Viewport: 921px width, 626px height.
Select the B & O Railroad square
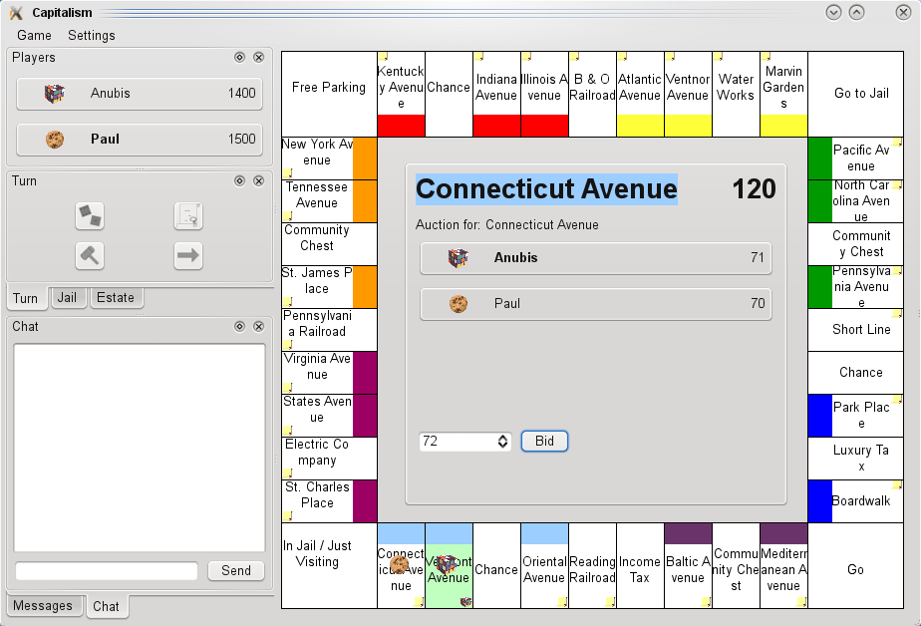point(592,94)
